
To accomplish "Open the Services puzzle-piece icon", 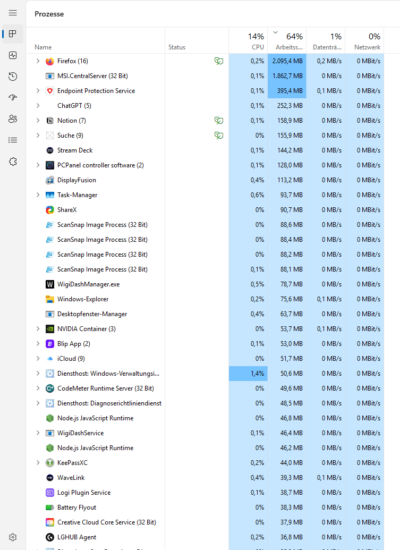I will tap(13, 162).
